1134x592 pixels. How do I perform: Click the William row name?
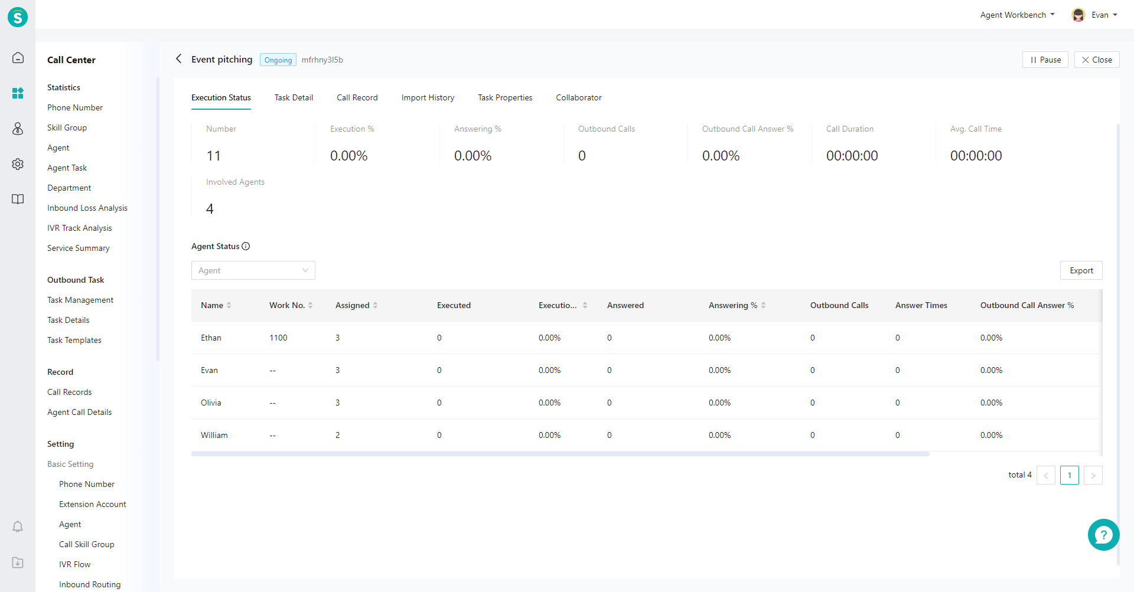tap(214, 435)
